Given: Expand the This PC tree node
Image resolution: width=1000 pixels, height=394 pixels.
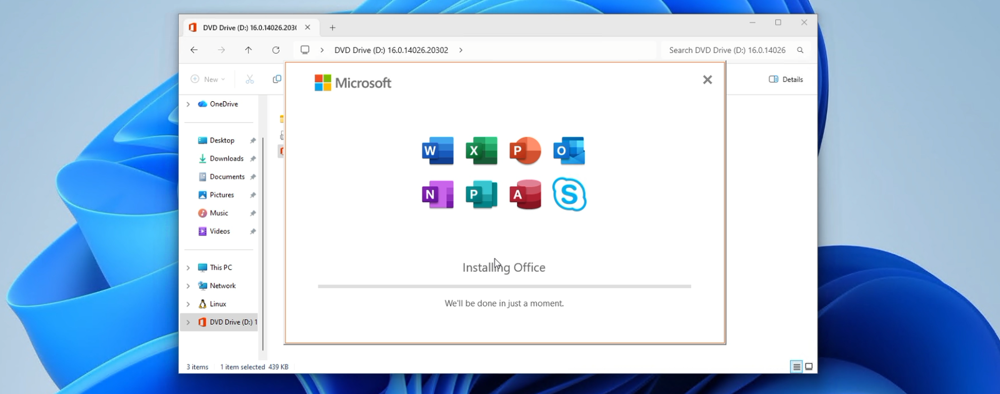Looking at the screenshot, I should (188, 268).
